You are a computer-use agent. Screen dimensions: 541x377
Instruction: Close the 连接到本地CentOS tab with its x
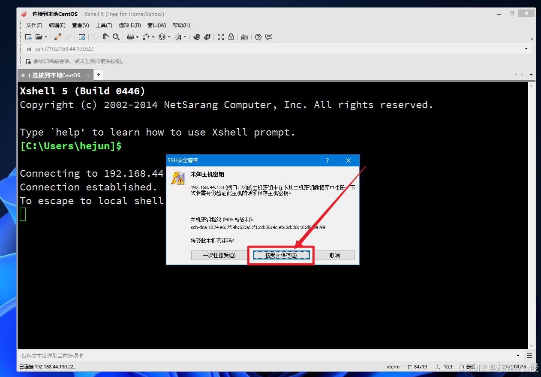point(88,75)
